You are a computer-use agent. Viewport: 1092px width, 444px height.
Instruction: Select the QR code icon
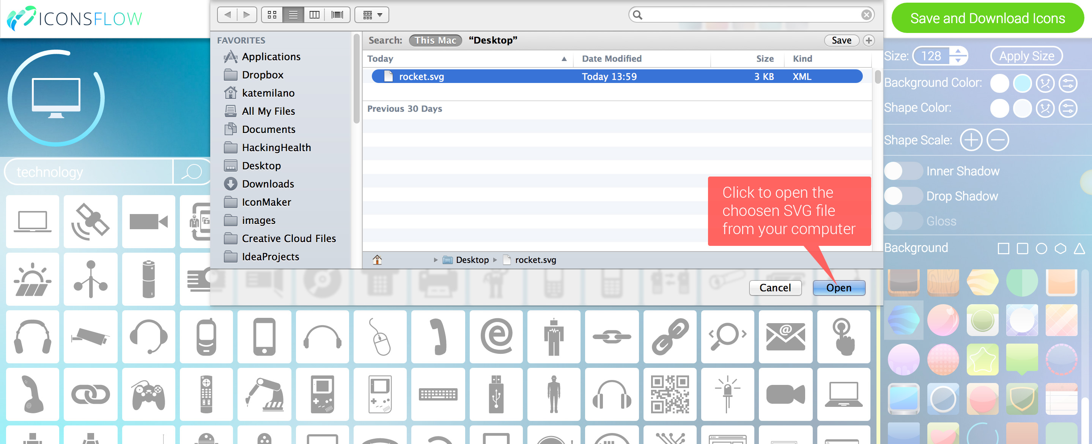pyautogui.click(x=670, y=394)
